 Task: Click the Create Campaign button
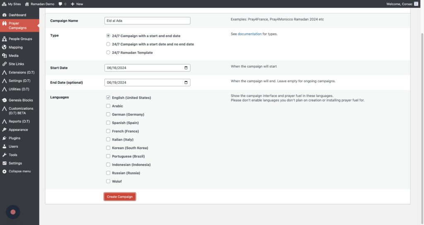(120, 197)
